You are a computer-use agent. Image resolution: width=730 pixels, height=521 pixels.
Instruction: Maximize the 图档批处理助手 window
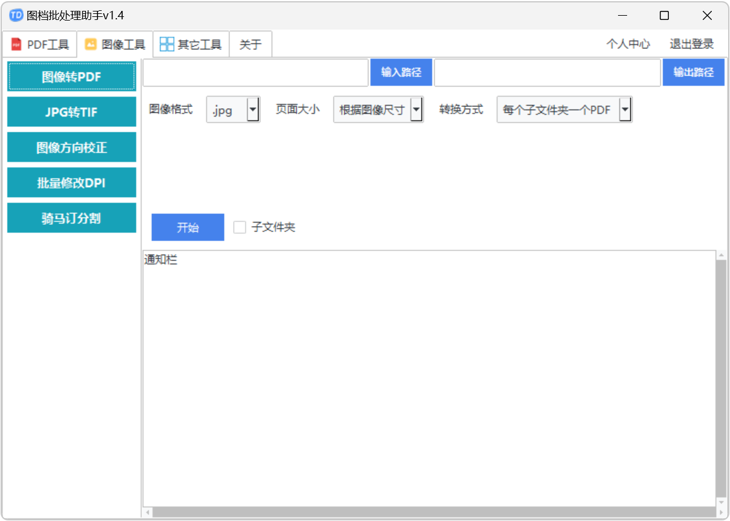coord(664,16)
